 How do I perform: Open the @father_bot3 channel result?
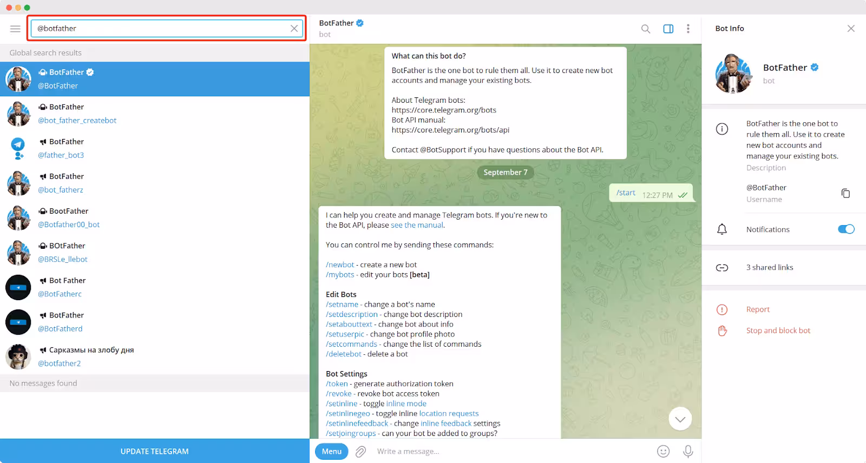click(x=155, y=148)
